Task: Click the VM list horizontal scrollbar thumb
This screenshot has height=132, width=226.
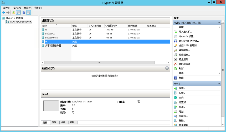Action: tap(99, 63)
